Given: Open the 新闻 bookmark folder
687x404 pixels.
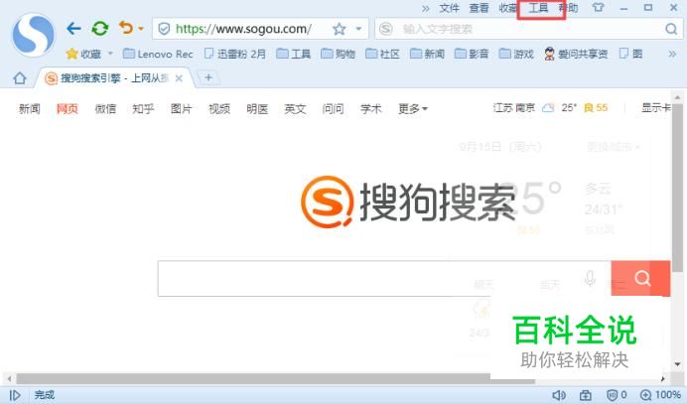Looking at the screenshot, I should [427, 54].
